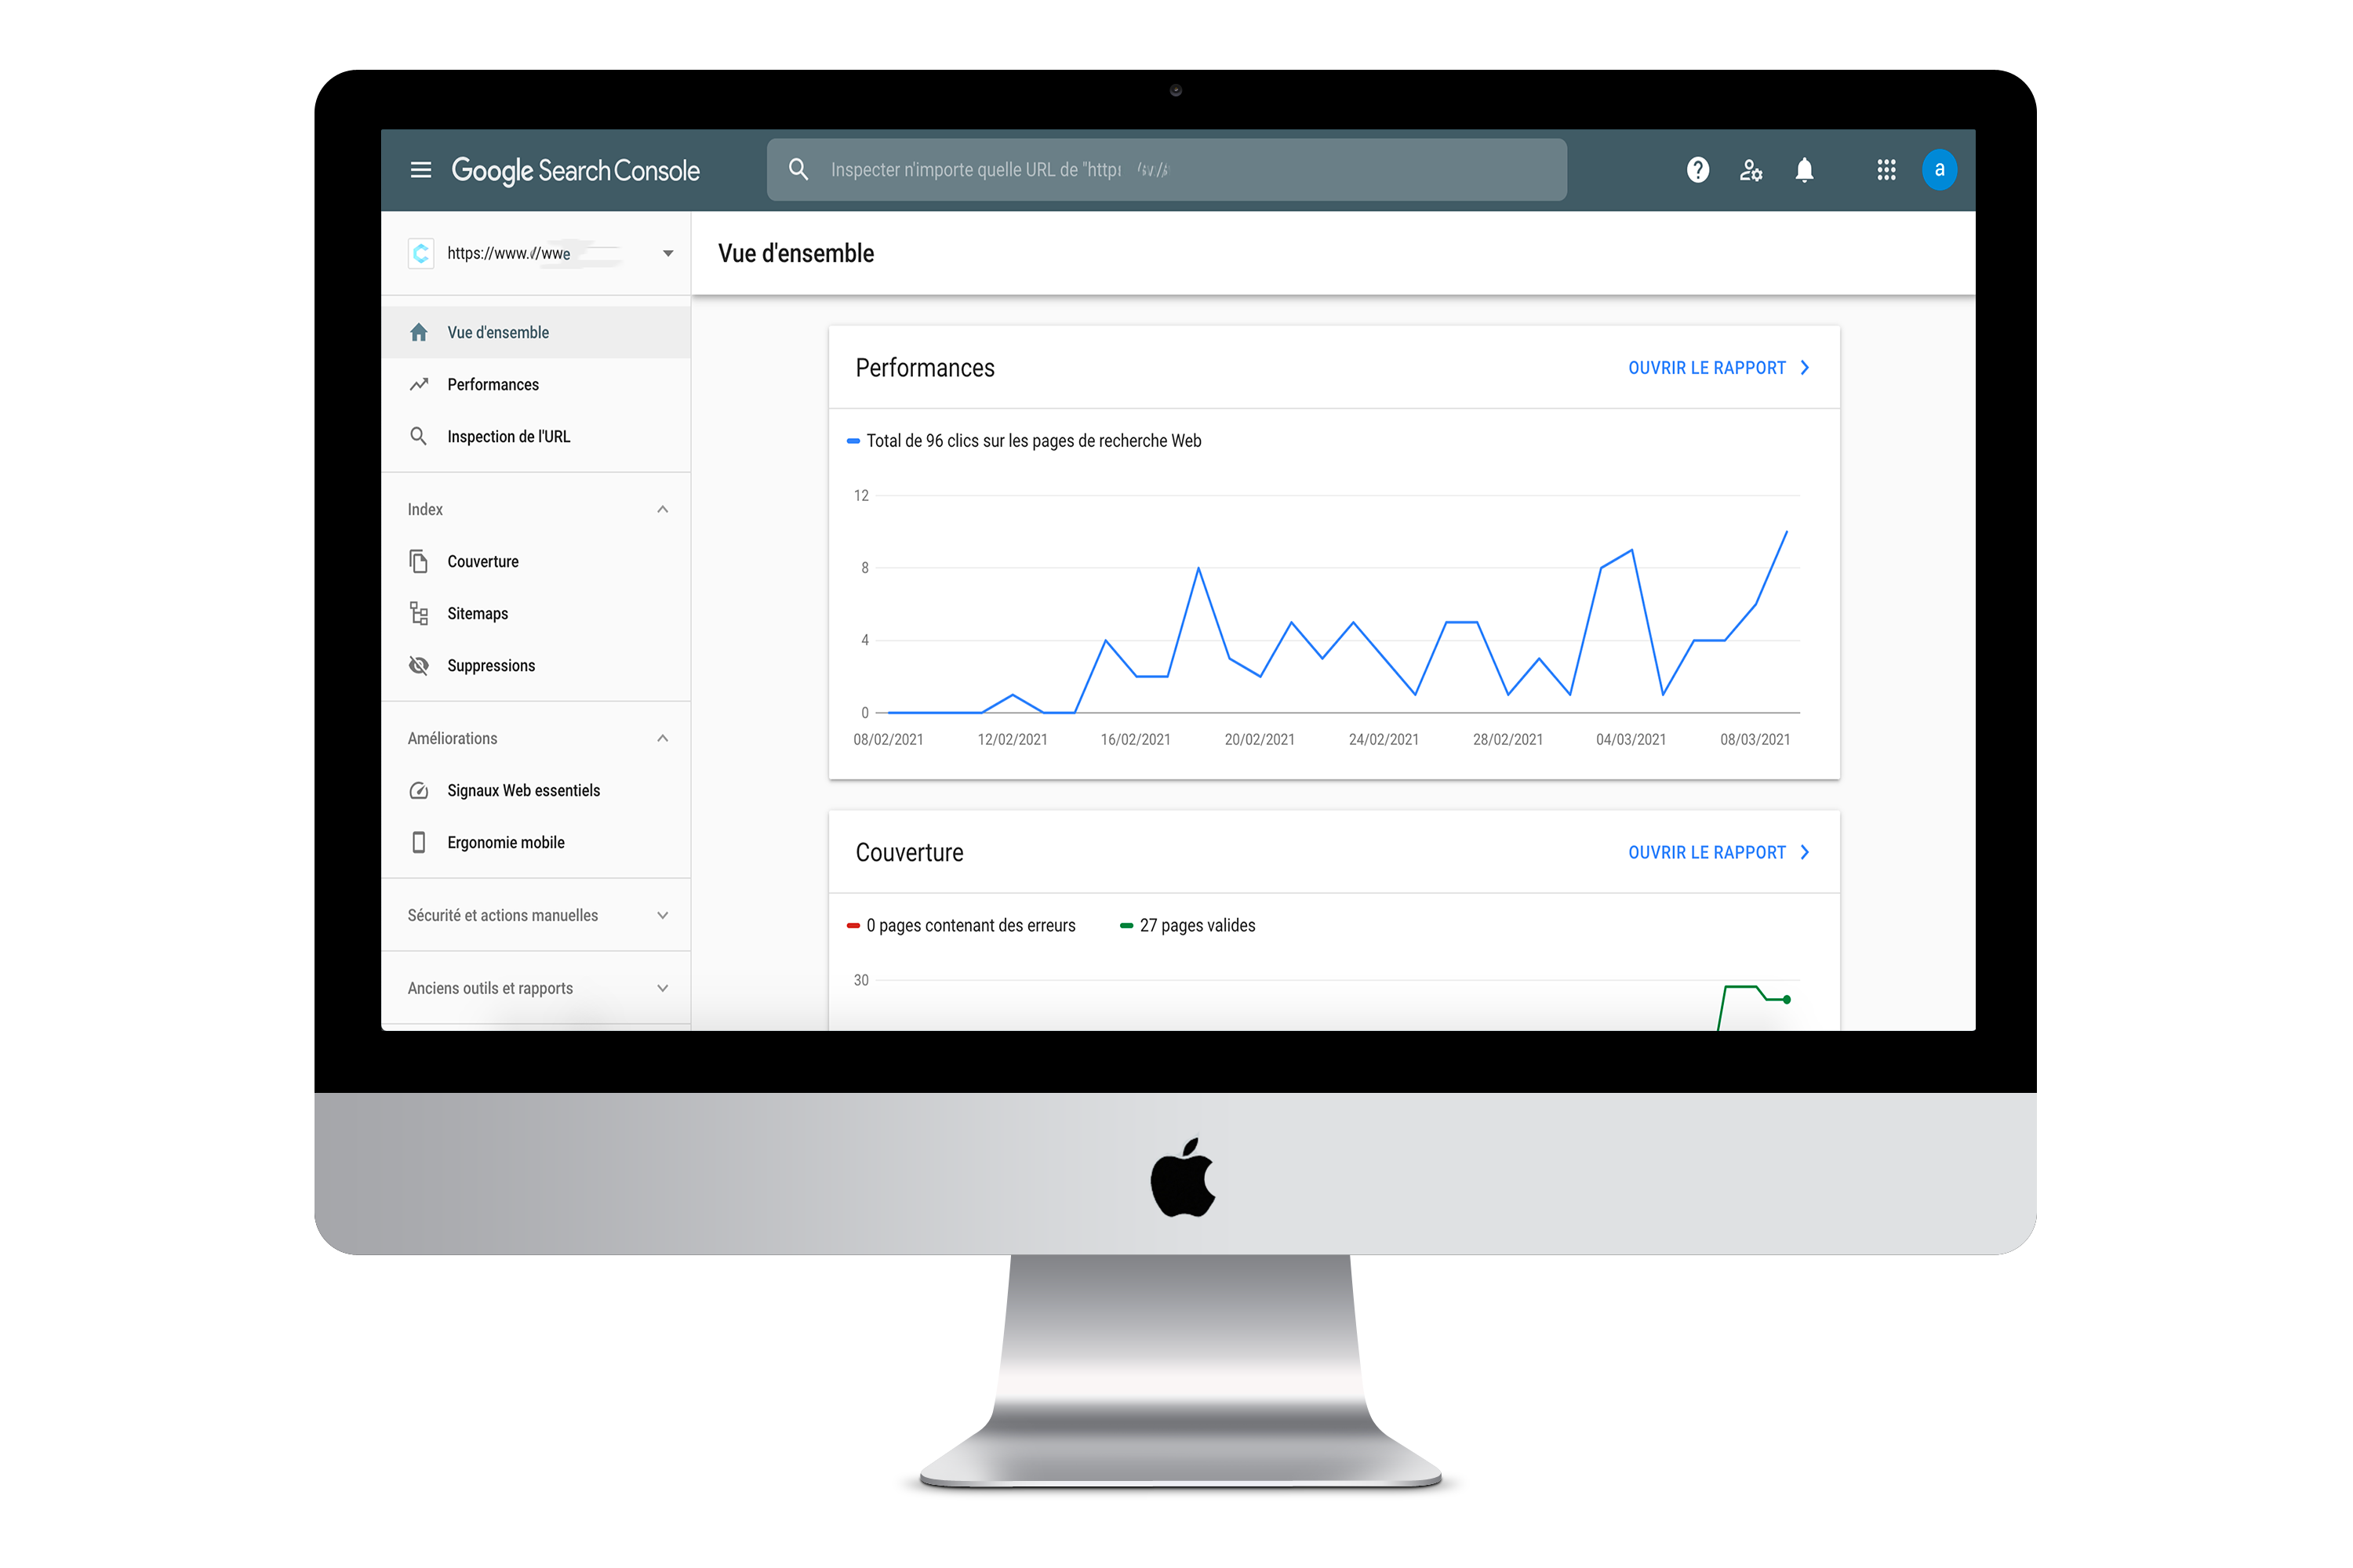2353x1568 pixels.
Task: Click the Inspection de l'URL icon
Action: pos(420,436)
